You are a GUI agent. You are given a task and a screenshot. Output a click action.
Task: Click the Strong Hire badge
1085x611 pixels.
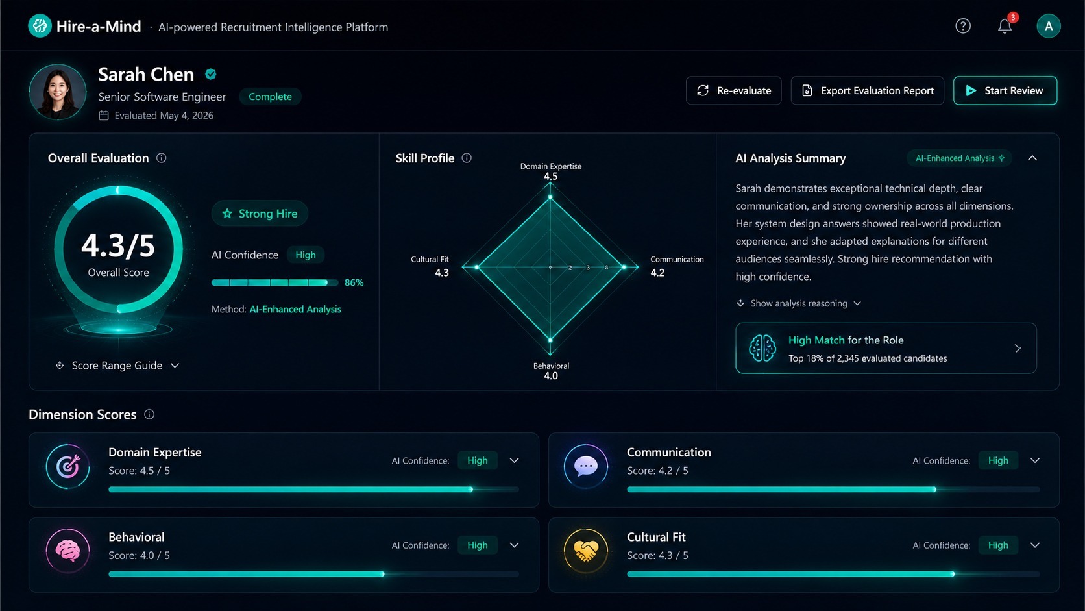(x=260, y=214)
